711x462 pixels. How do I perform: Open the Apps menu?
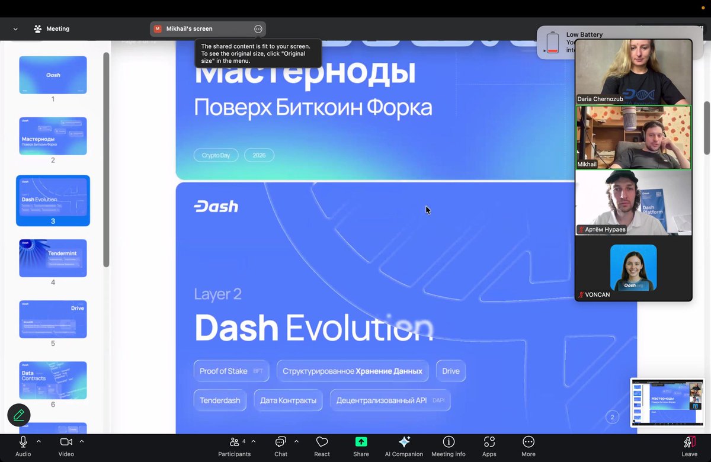[x=489, y=447]
